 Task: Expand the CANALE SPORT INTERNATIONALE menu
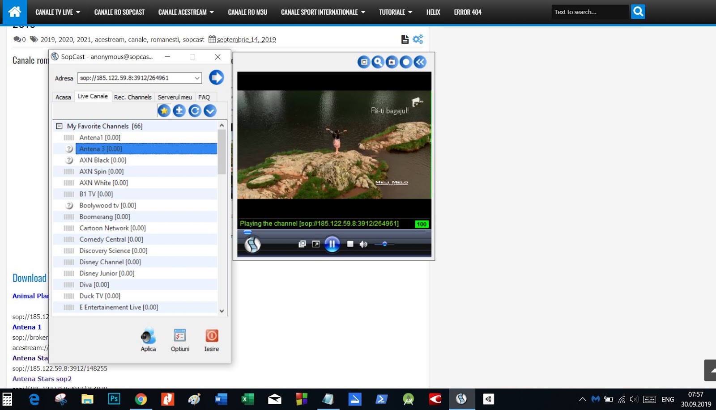(323, 12)
